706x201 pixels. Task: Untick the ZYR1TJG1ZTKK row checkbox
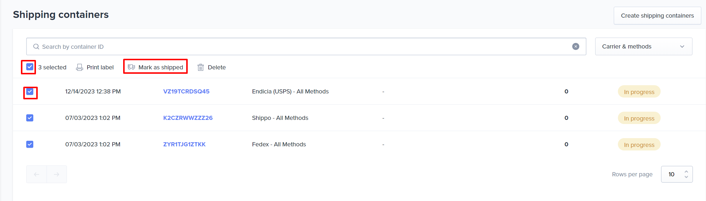pos(30,144)
